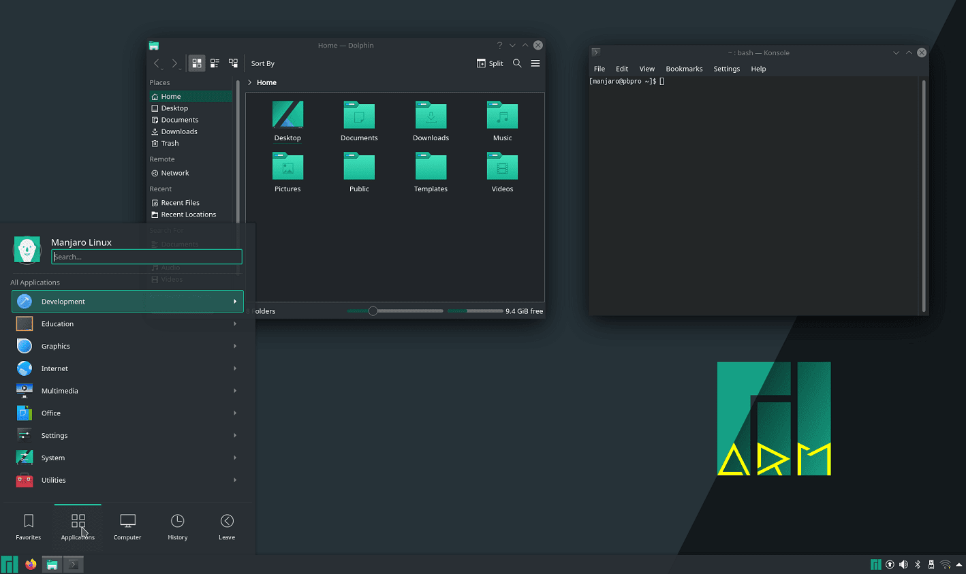Open the Sort By menu in Dolphin
Image resolution: width=966 pixels, height=574 pixels.
click(x=262, y=63)
